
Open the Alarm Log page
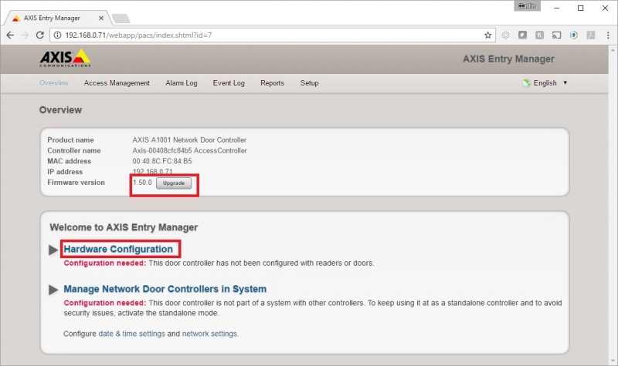coord(182,83)
